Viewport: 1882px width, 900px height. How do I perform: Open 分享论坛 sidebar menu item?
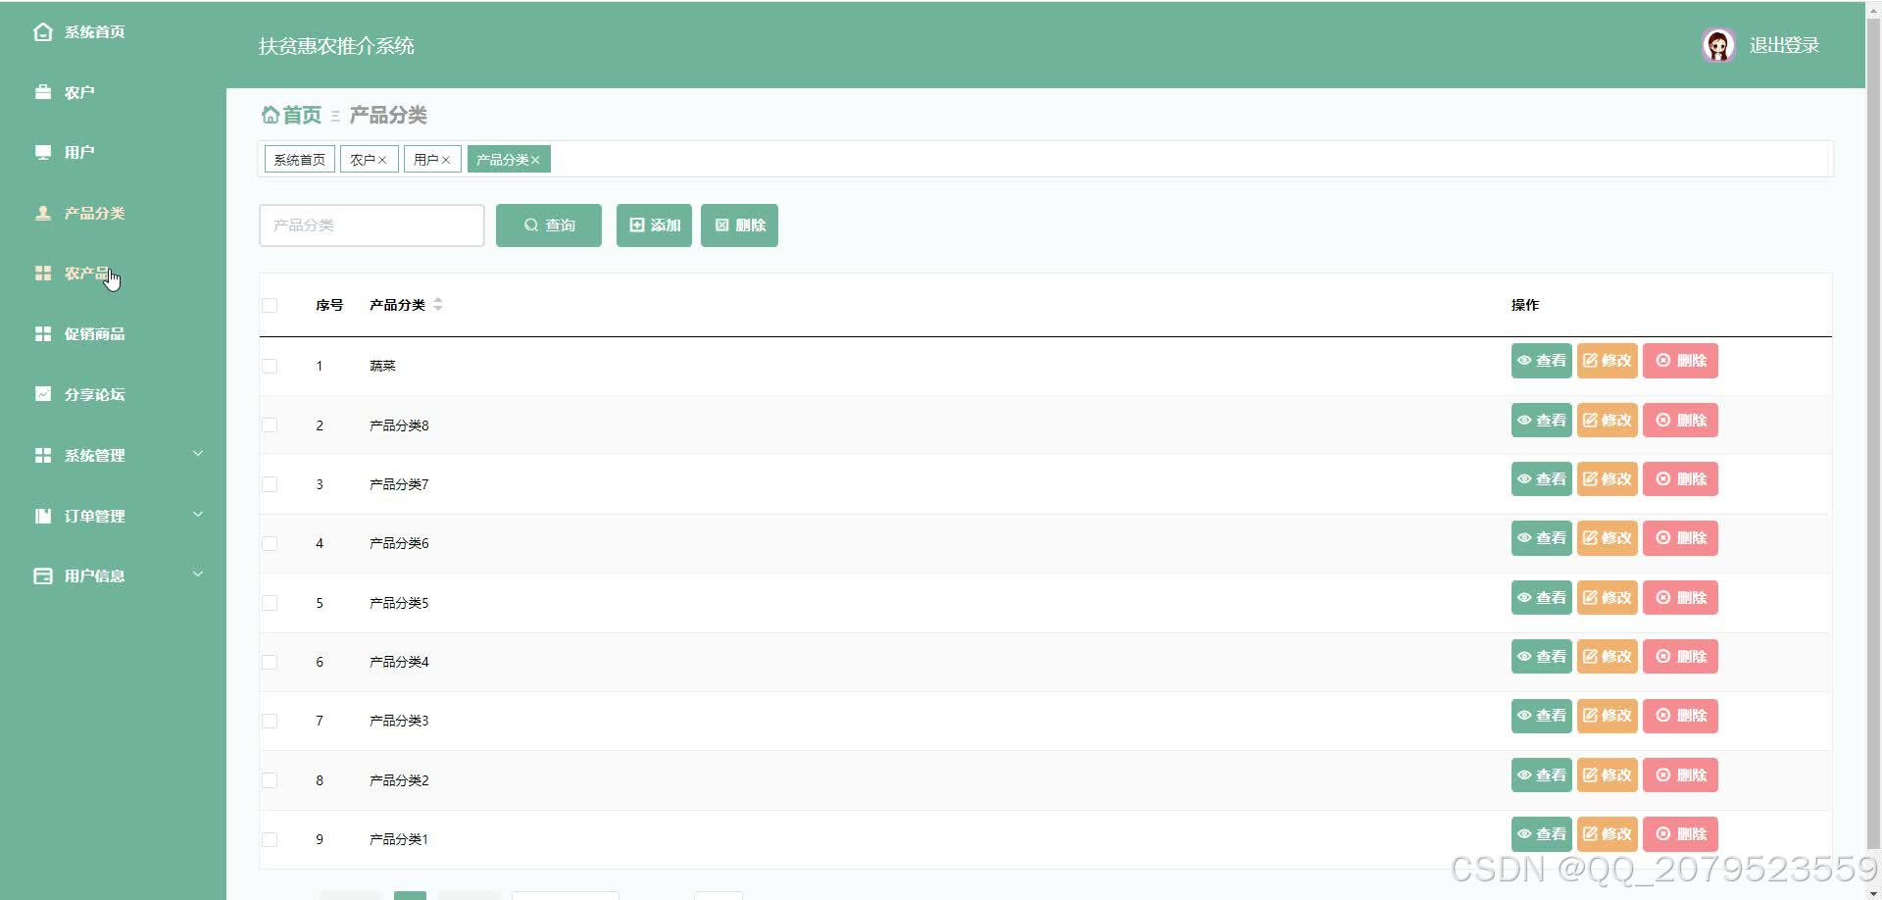[94, 395]
